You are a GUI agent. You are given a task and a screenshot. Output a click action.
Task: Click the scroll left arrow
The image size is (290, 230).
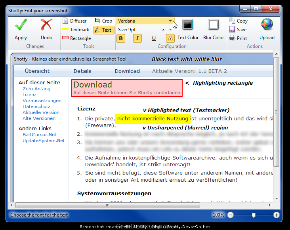pyautogui.click(x=11, y=205)
